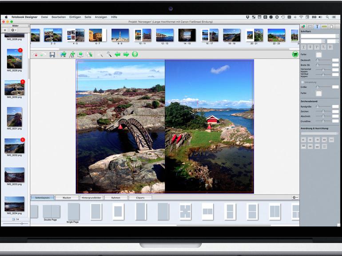Click the first text style button under Schriftart
Screen dimensions: 342x256
[303, 47]
